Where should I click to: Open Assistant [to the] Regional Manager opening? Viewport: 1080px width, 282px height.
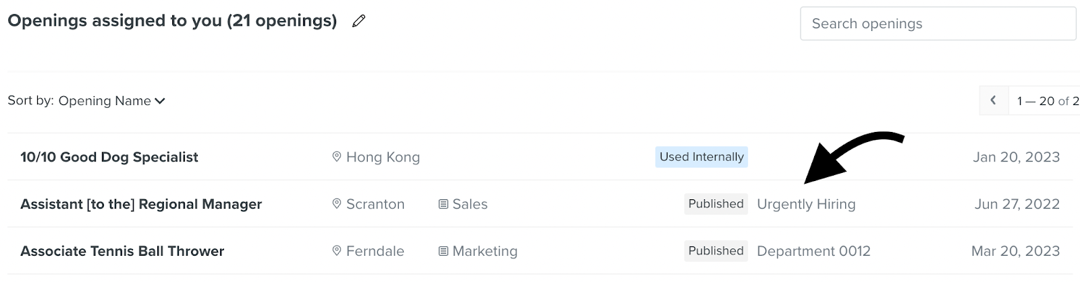click(141, 204)
